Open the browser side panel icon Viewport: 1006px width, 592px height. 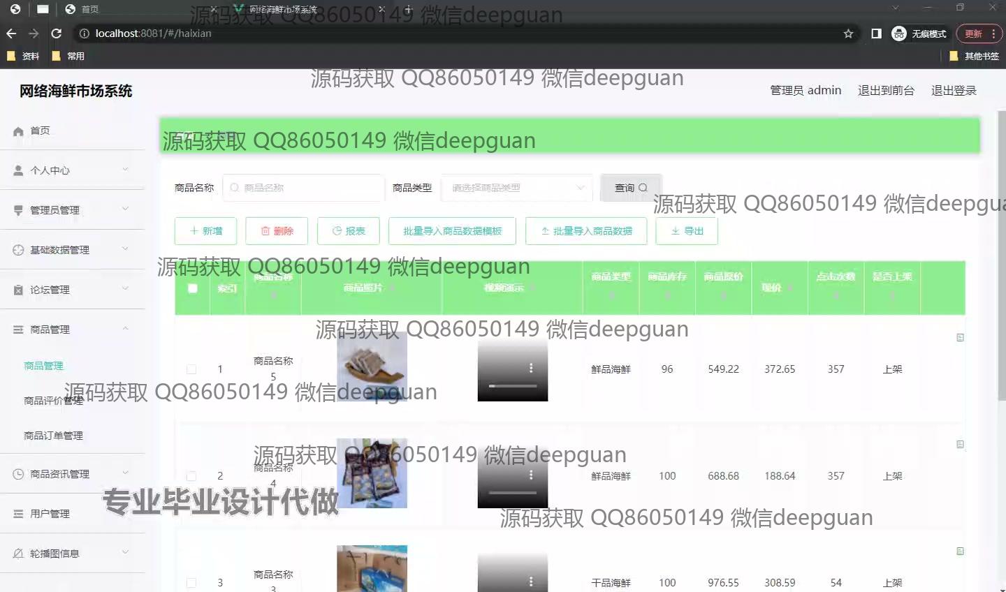pyautogui.click(x=876, y=34)
